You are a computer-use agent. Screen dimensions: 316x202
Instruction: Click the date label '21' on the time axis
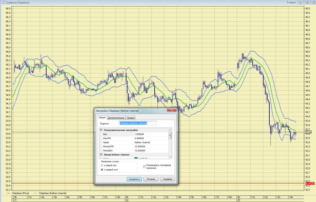(x=15, y=200)
